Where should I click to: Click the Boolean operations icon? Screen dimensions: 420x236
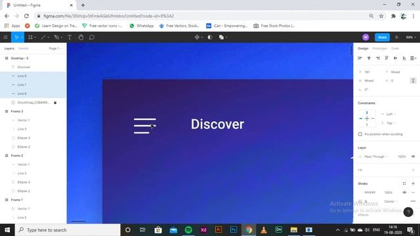[221, 37]
